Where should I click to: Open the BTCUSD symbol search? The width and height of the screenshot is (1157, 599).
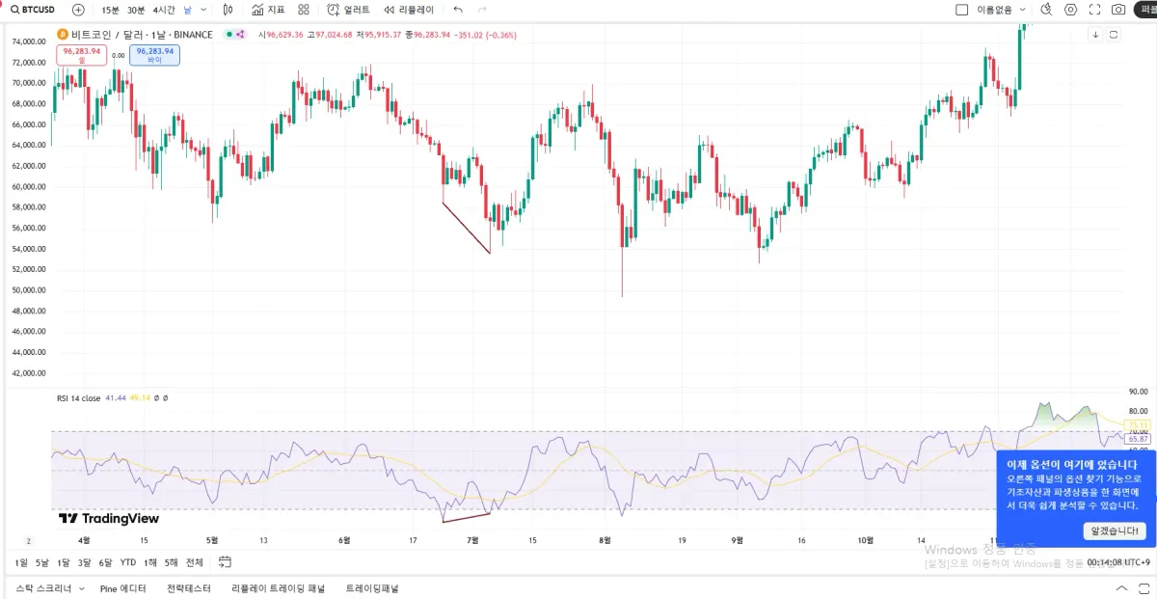pyautogui.click(x=34, y=10)
